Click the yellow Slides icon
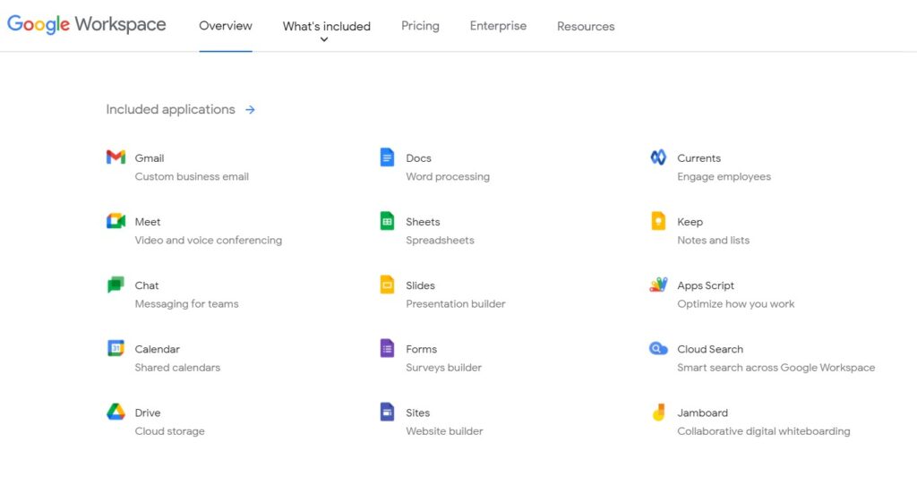Image resolution: width=917 pixels, height=493 pixels. [x=387, y=285]
